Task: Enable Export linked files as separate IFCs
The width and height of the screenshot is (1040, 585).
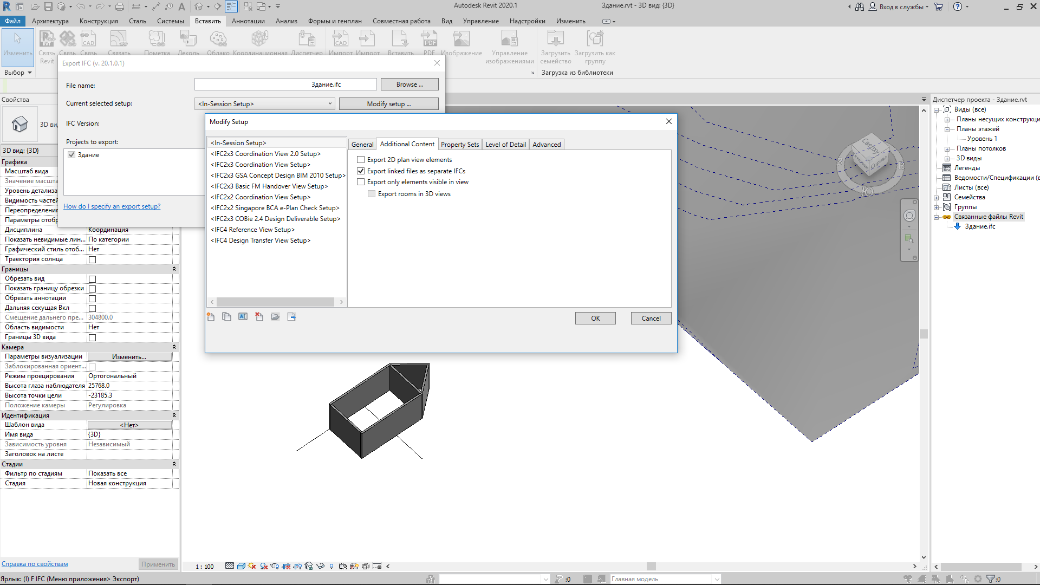Action: coord(360,171)
